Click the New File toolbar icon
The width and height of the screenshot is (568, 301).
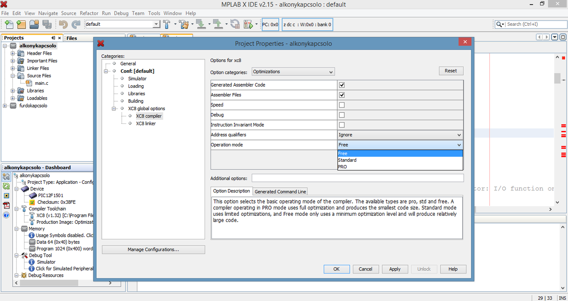8,24
